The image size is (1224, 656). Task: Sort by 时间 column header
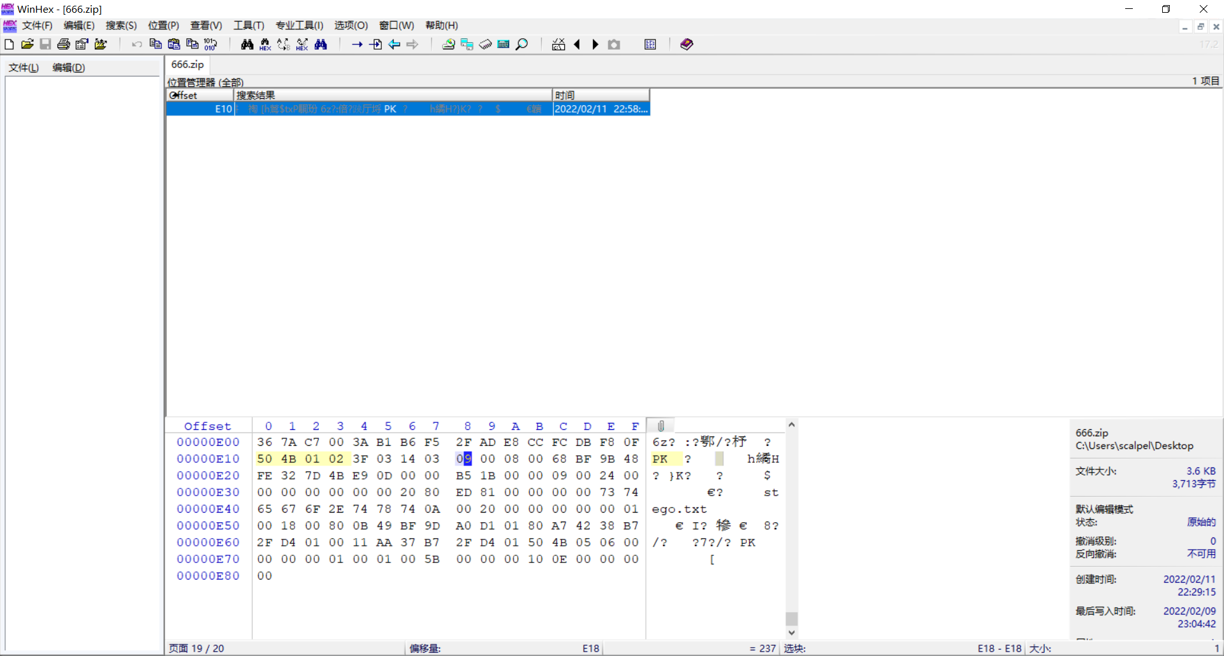tap(601, 95)
